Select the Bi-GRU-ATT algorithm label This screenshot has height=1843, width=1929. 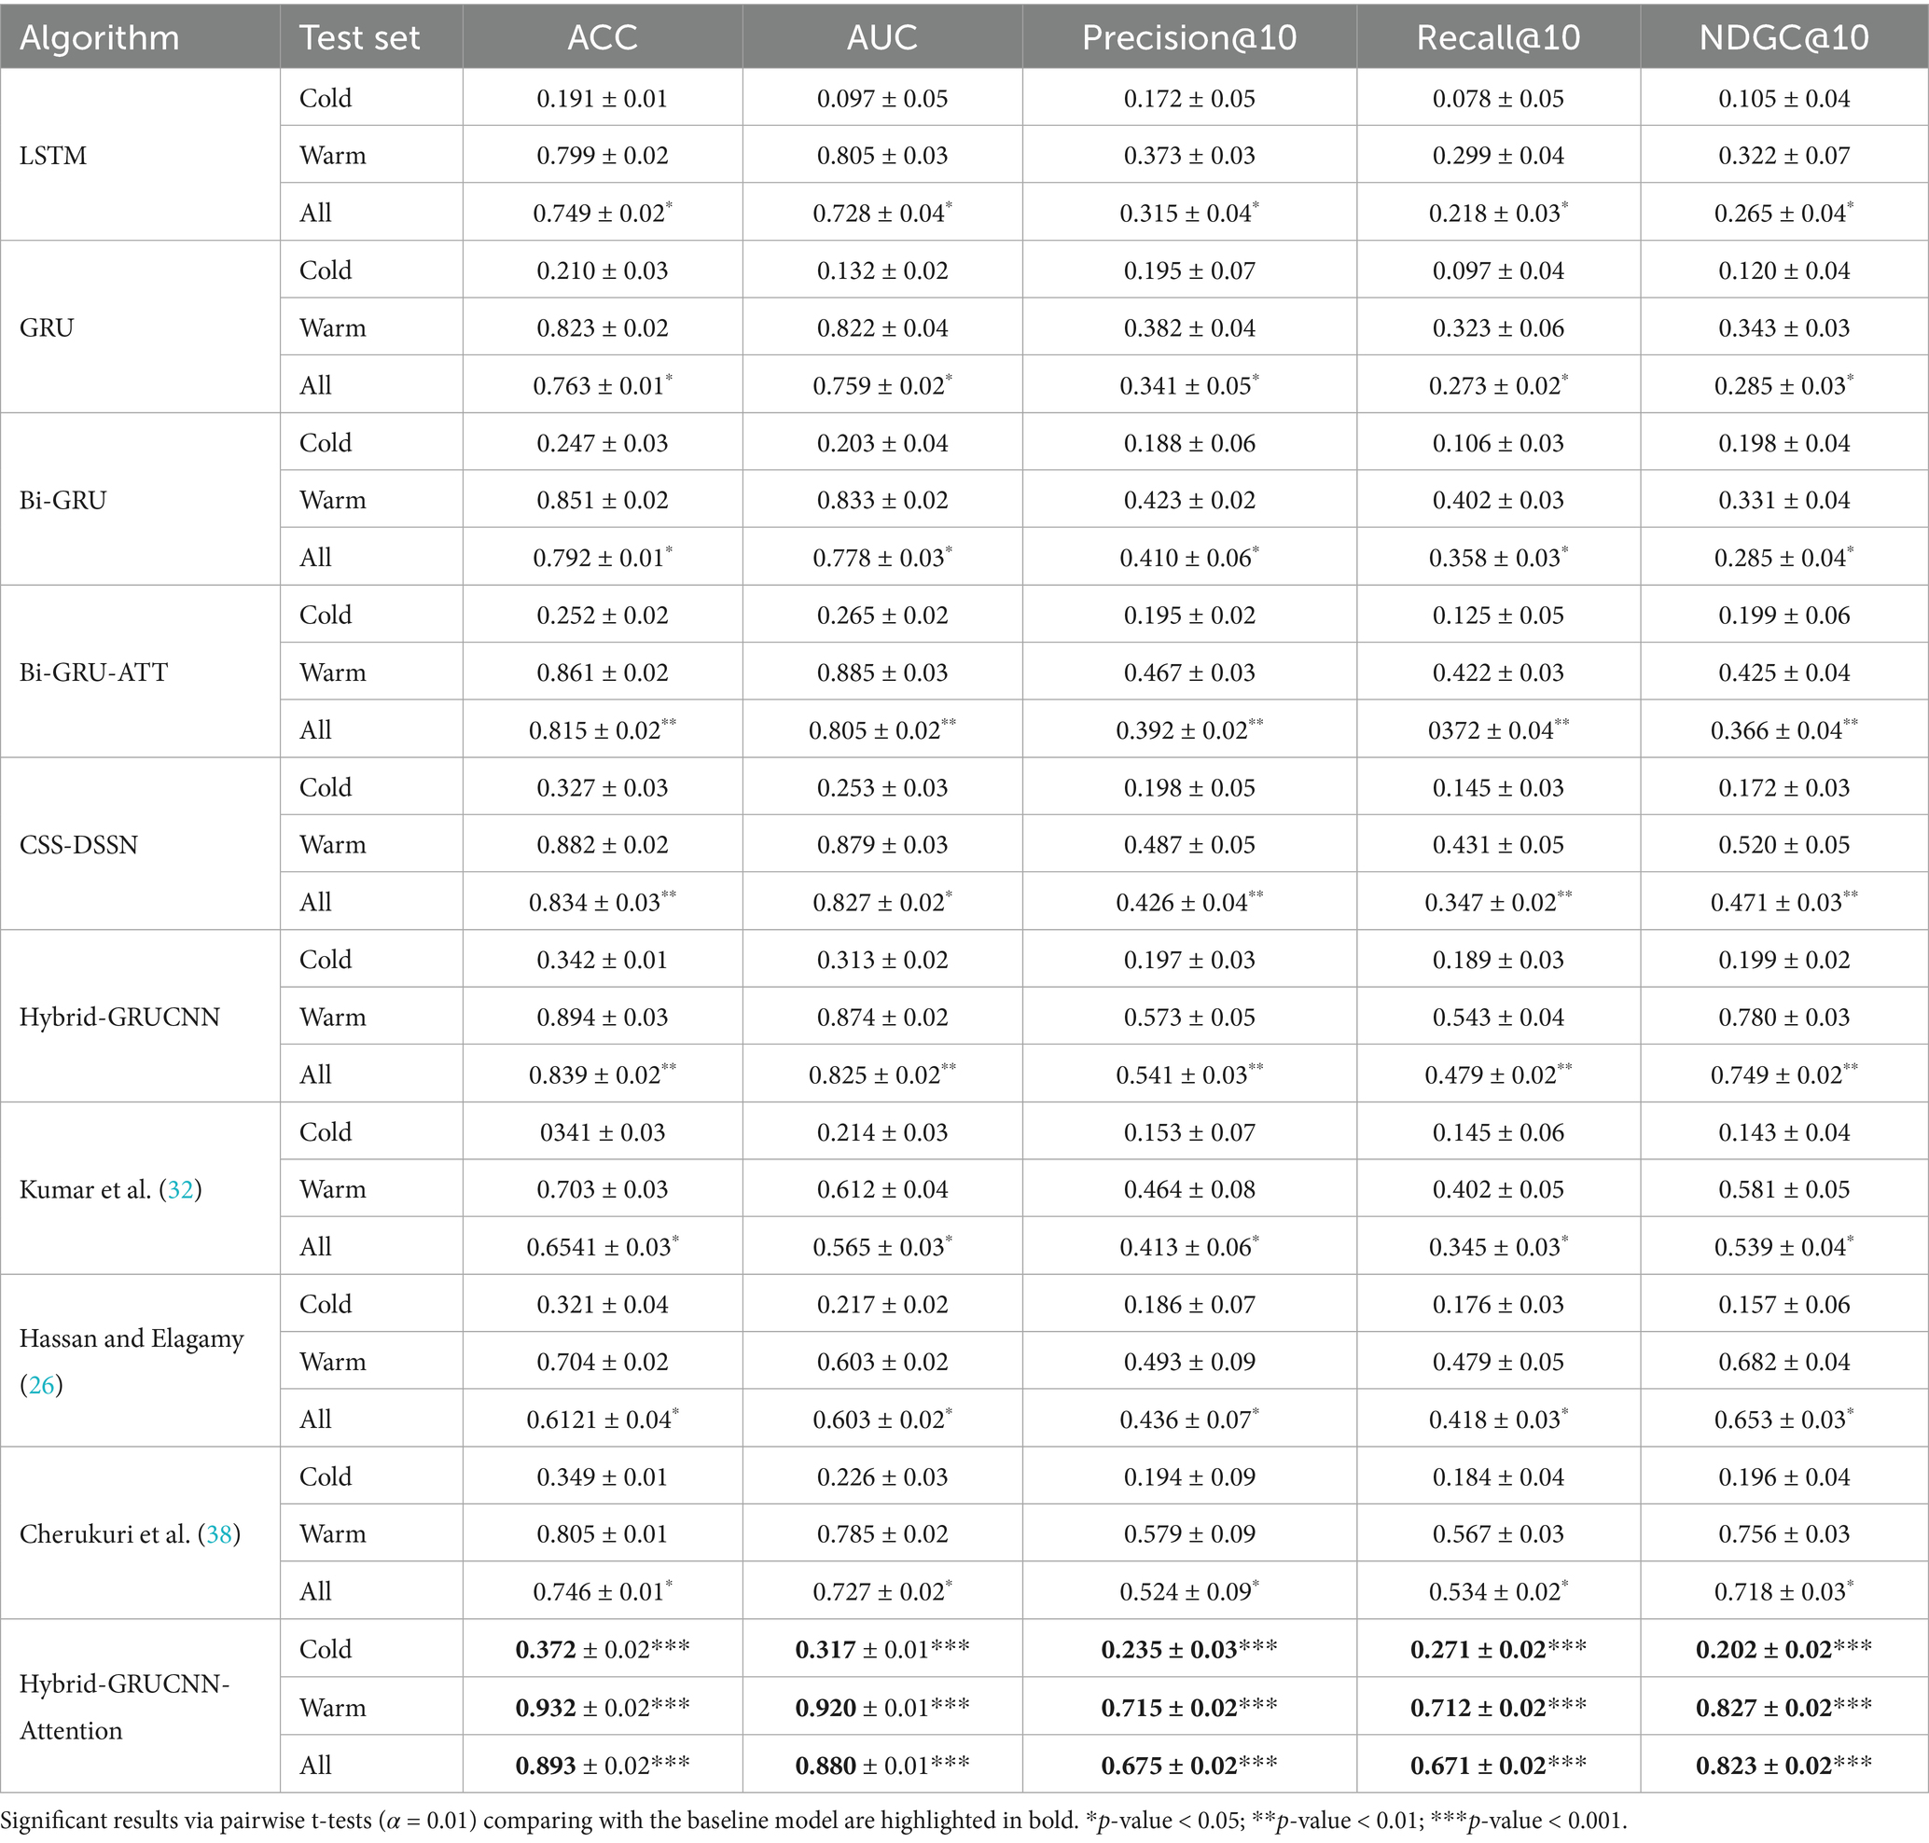click(x=93, y=673)
